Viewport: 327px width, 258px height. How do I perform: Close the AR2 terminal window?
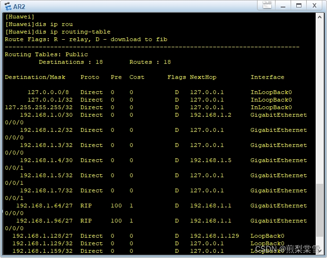(315, 5)
